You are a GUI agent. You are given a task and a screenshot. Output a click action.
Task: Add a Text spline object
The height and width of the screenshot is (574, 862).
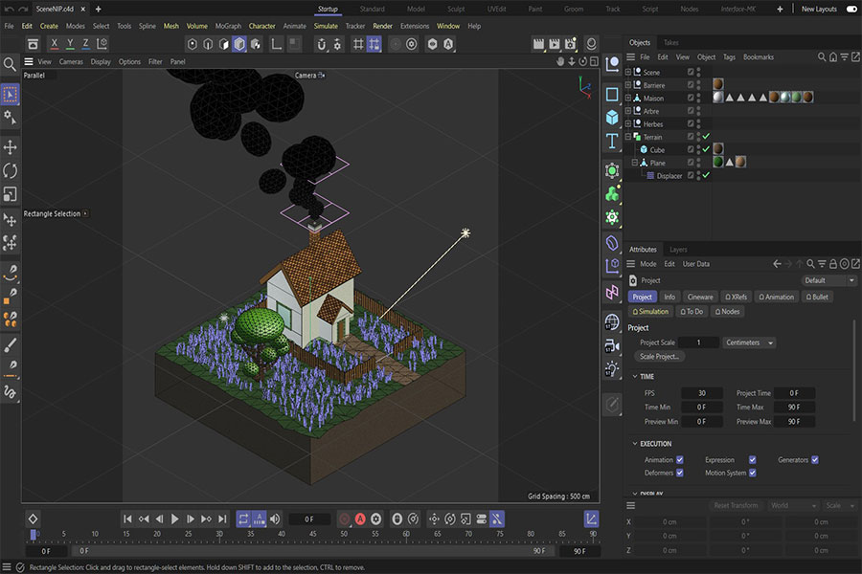point(612,142)
